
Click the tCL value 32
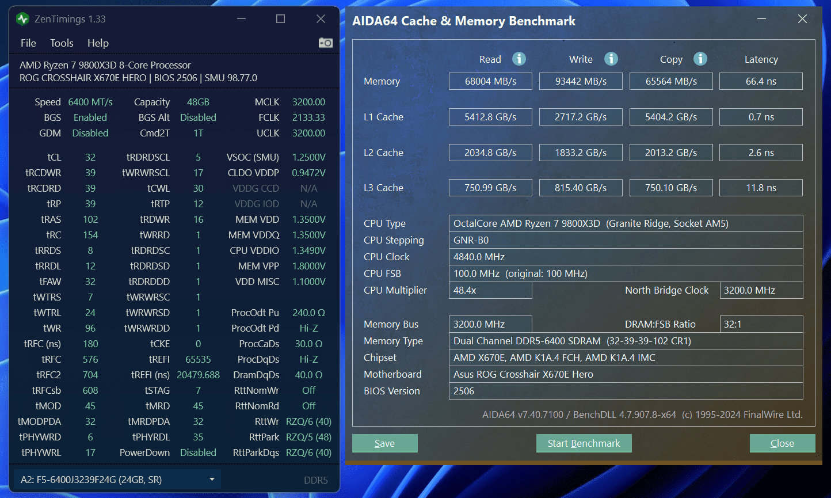90,157
